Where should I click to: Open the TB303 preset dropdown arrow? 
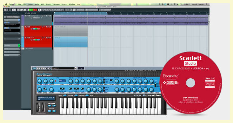coord(76,68)
